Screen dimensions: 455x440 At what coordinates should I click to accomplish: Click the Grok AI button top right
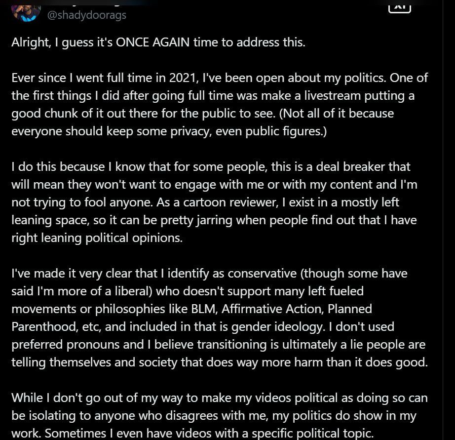pos(400,7)
